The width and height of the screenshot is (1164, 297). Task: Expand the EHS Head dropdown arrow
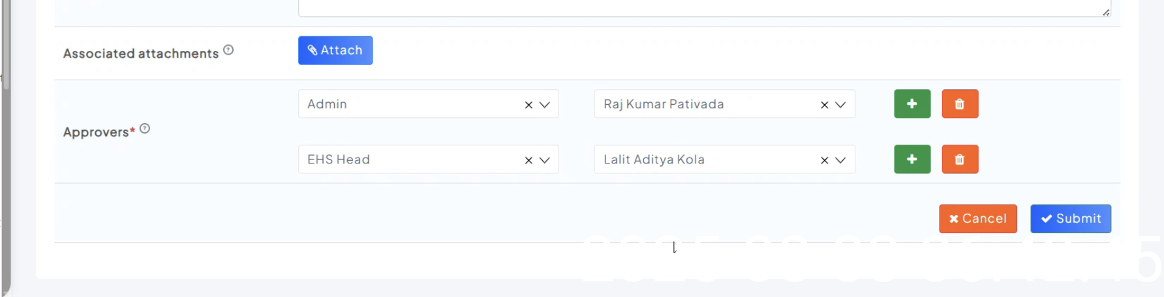pyautogui.click(x=545, y=160)
